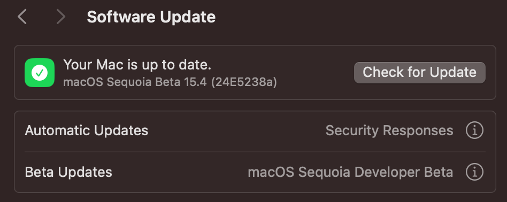Select the Automatic Updates row label
This screenshot has width=507, height=202.
87,130
